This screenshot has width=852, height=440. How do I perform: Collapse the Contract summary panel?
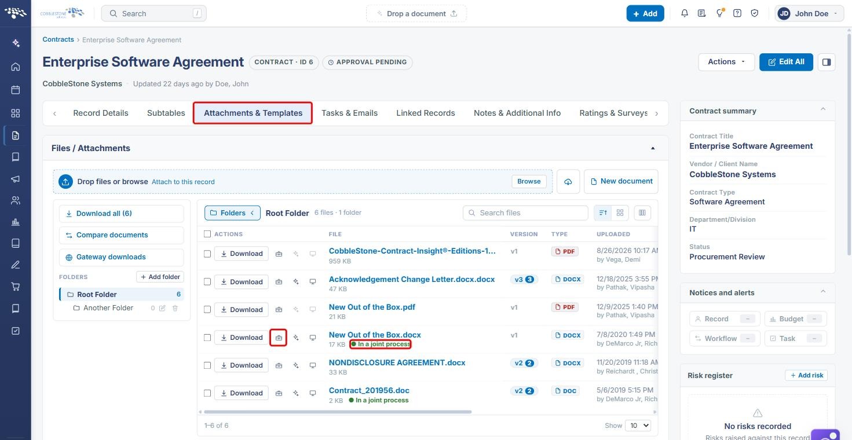click(x=823, y=110)
